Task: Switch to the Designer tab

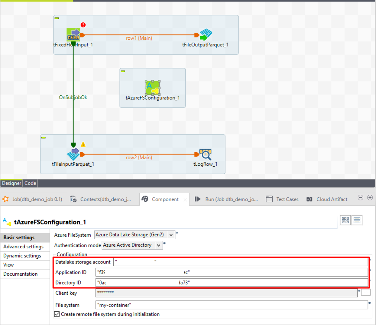Action: (11, 183)
